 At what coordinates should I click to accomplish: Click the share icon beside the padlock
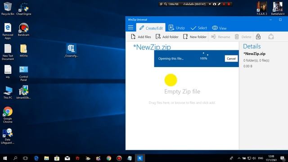coord(271,37)
